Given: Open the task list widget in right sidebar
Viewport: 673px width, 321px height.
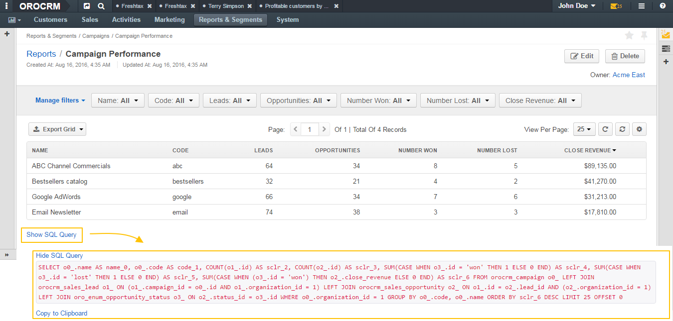Looking at the screenshot, I should 666,48.
